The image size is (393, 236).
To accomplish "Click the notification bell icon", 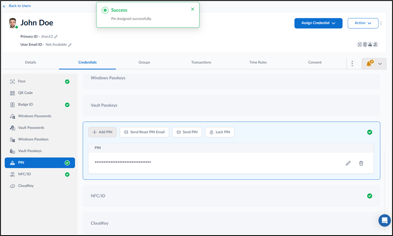I will pos(369,64).
